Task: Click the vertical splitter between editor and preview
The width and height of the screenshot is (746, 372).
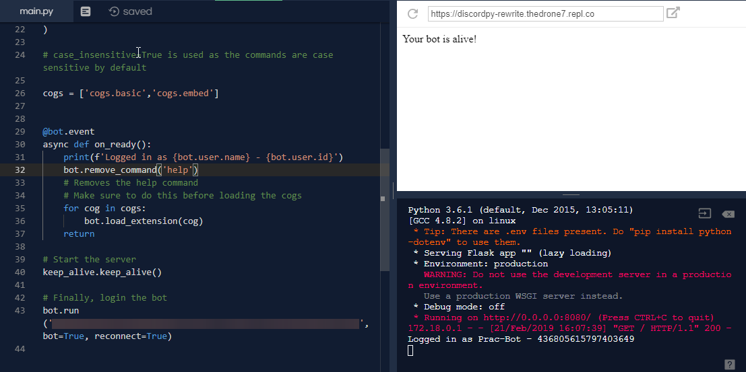Action: (394, 190)
